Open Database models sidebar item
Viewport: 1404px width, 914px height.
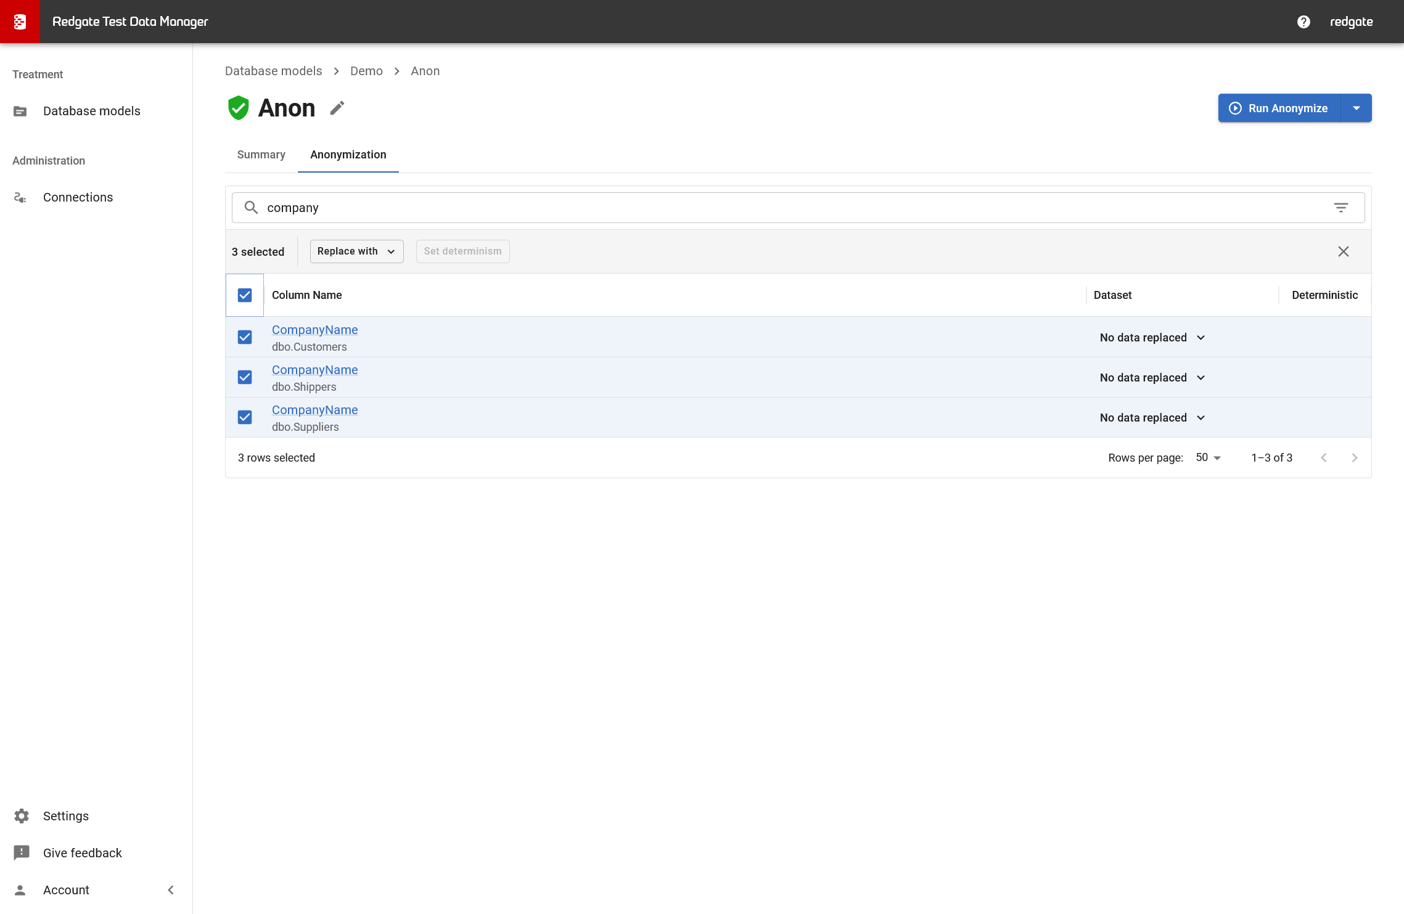coord(91,111)
